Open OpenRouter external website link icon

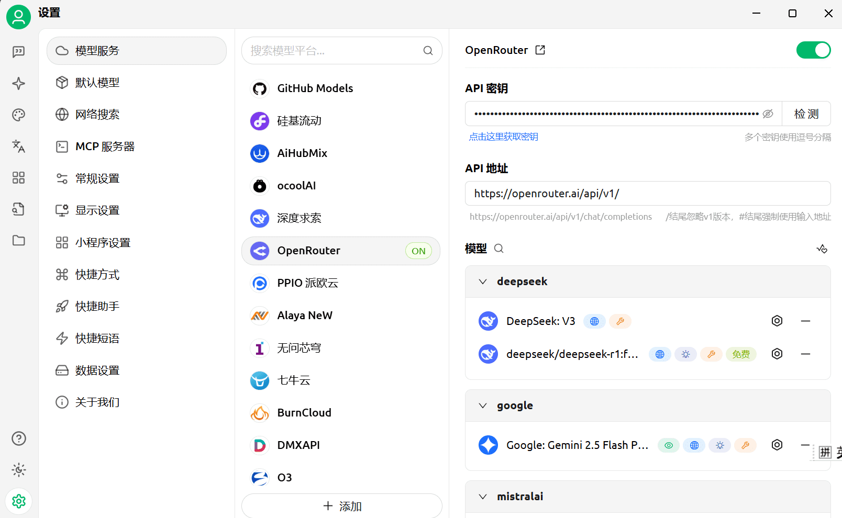tap(540, 50)
